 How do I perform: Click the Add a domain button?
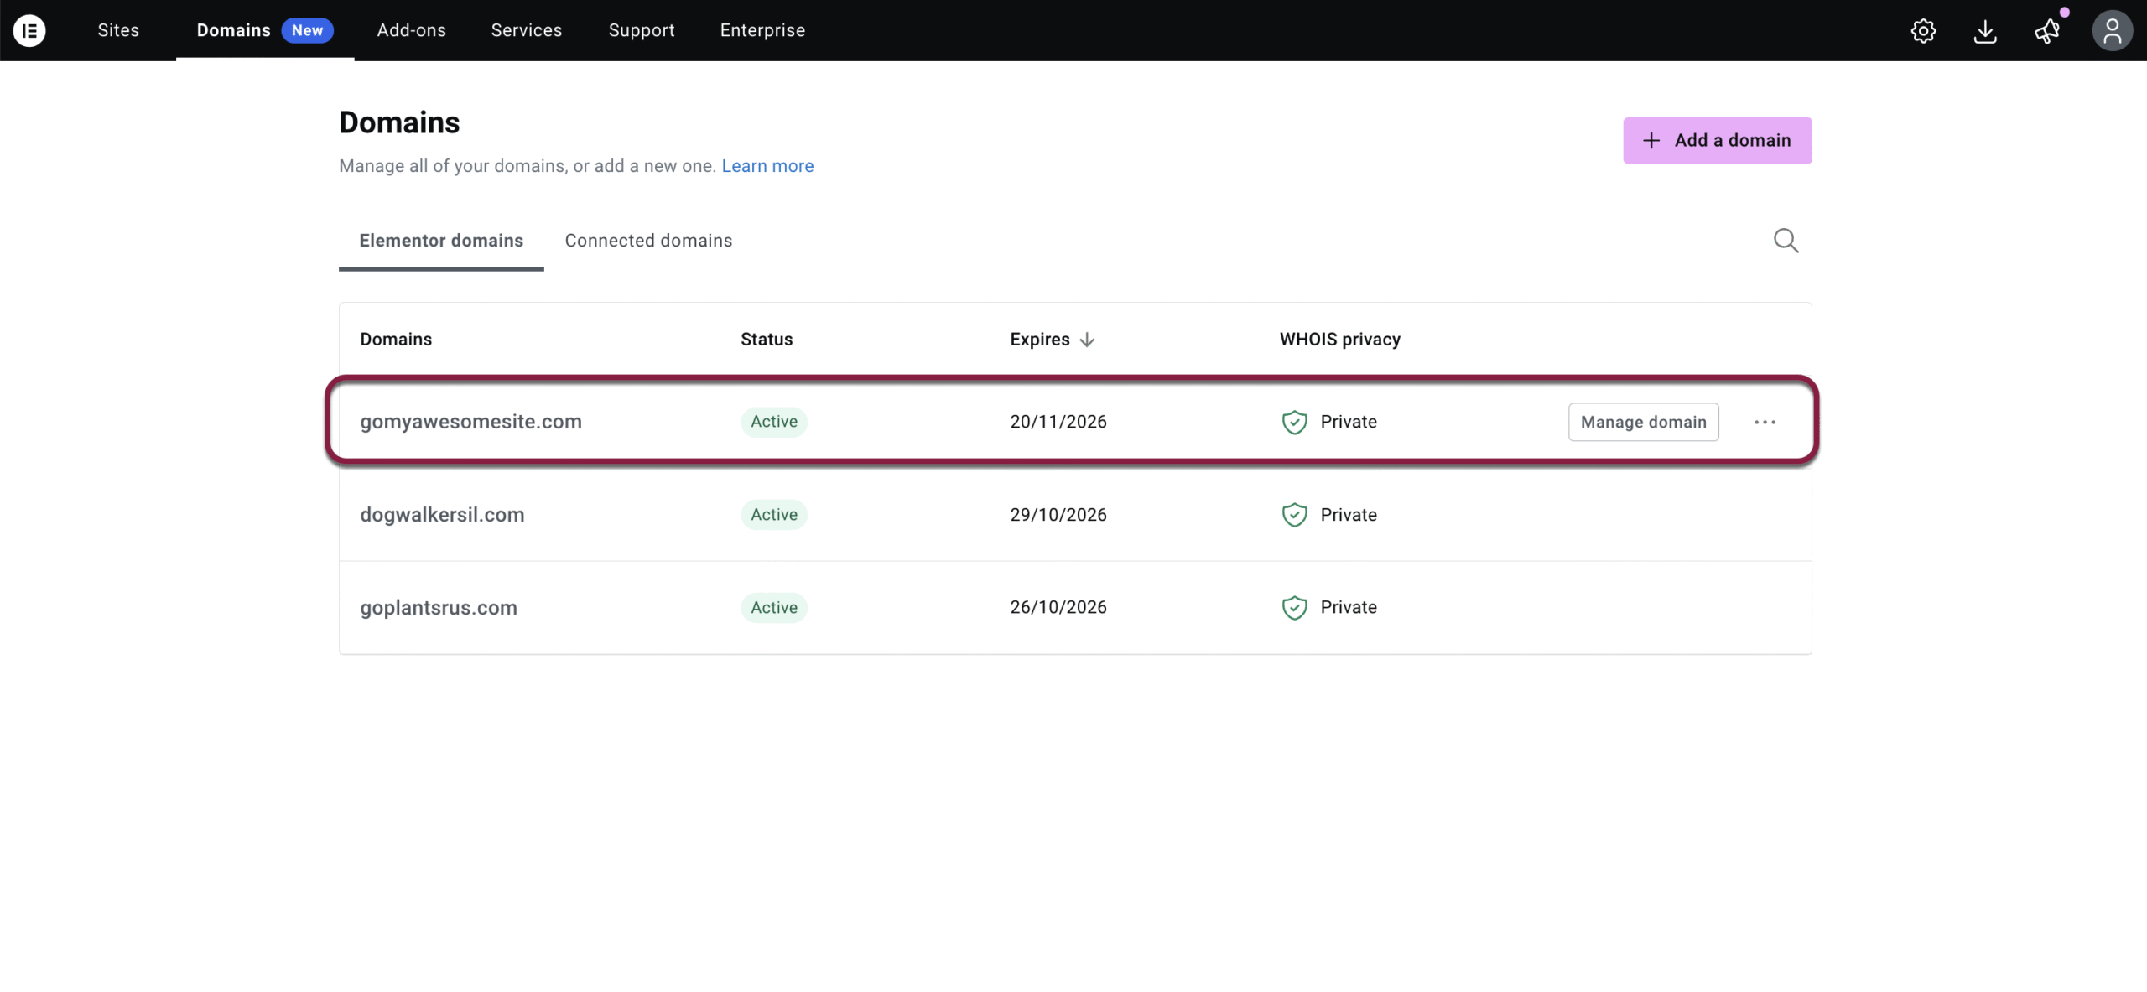point(1717,140)
